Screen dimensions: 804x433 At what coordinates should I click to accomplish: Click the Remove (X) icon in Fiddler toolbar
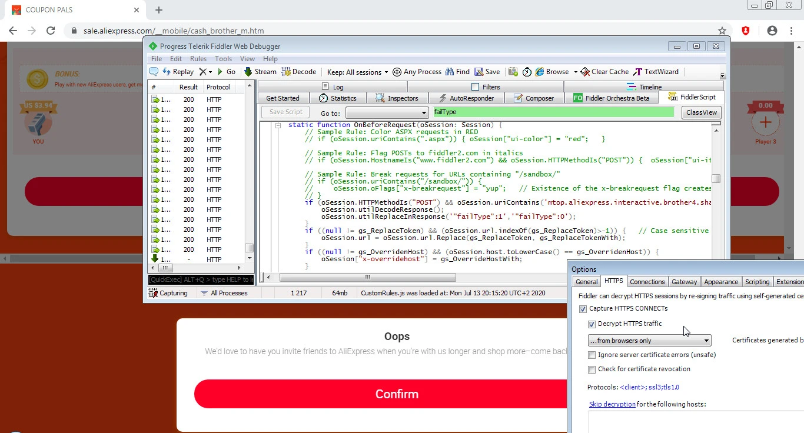202,72
